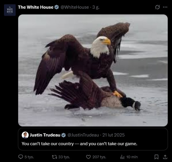172x162 pixels.
Task: Click the Justin Trudeau display name
Action: (45, 135)
